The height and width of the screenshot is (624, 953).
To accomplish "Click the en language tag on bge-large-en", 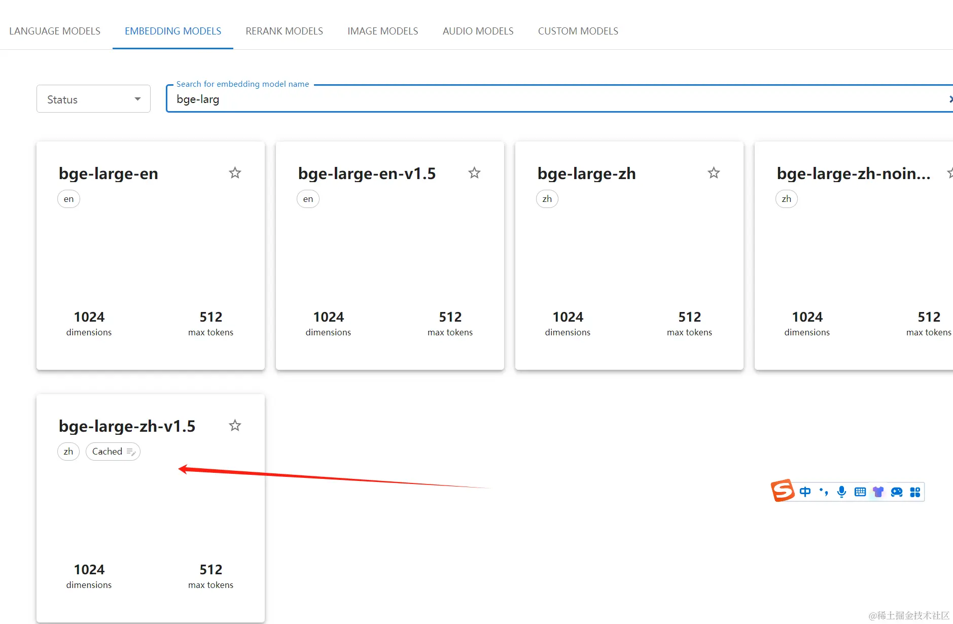I will point(68,199).
